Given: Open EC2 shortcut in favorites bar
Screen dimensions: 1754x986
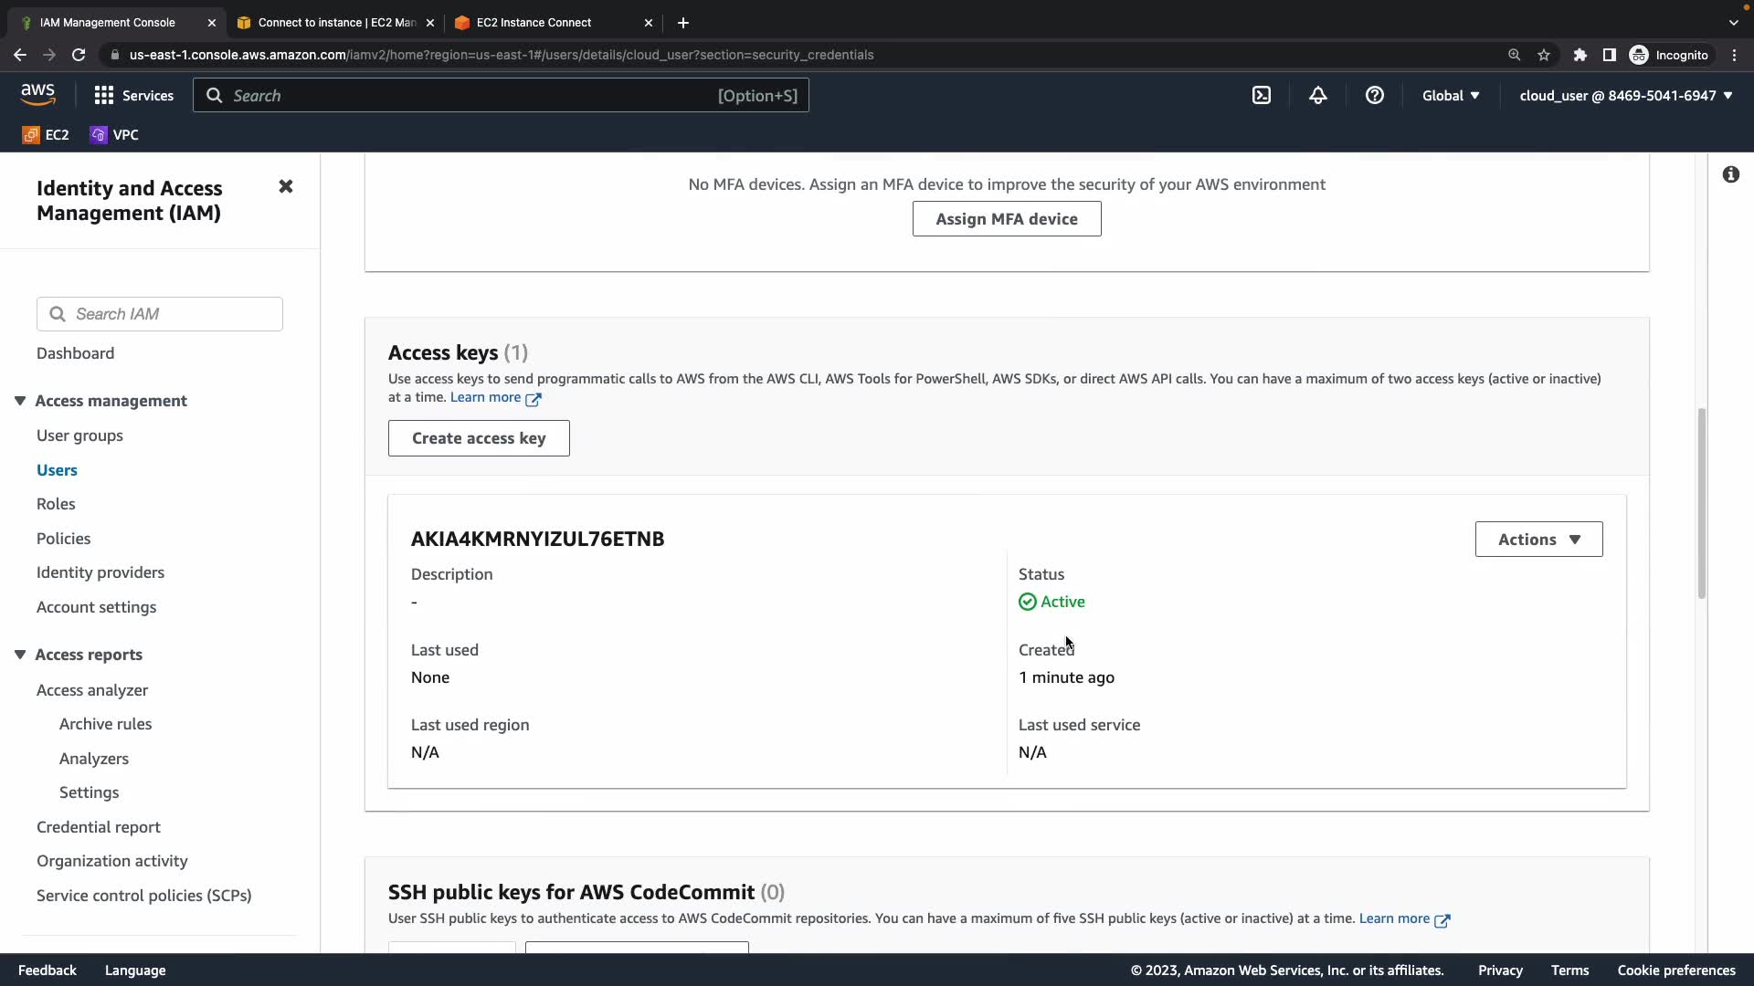Looking at the screenshot, I should pos(46,135).
